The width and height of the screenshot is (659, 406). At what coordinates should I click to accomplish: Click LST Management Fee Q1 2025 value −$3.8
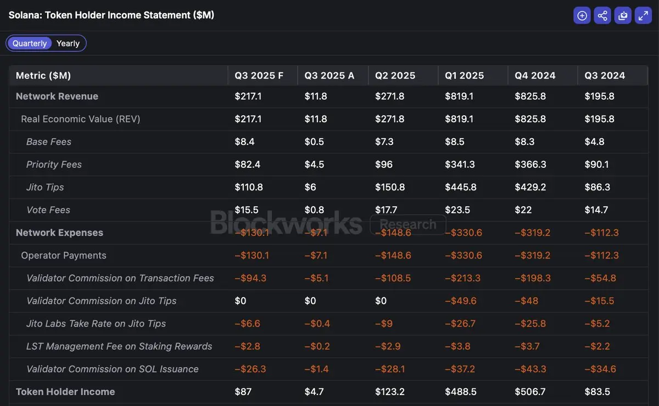tap(457, 346)
